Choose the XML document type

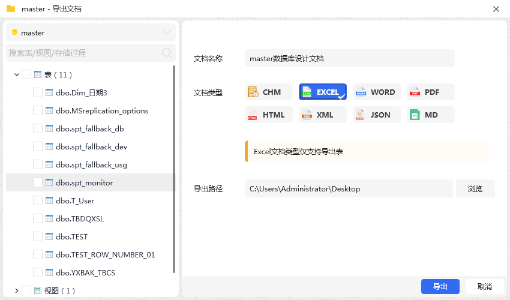tap(323, 115)
